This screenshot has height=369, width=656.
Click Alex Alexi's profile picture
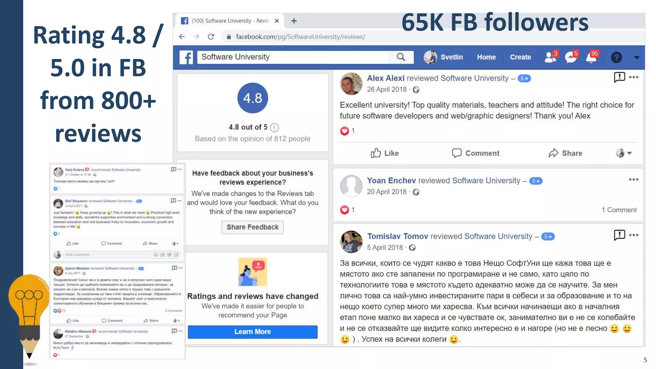pyautogui.click(x=351, y=84)
